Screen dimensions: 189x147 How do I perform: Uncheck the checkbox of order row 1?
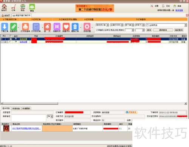[x=11, y=39]
